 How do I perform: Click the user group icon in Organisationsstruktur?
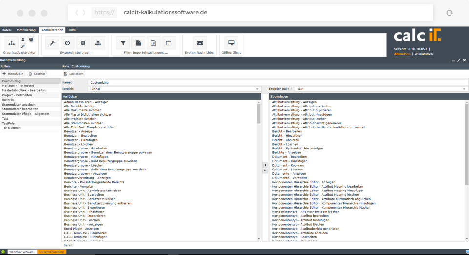[x=31, y=40]
